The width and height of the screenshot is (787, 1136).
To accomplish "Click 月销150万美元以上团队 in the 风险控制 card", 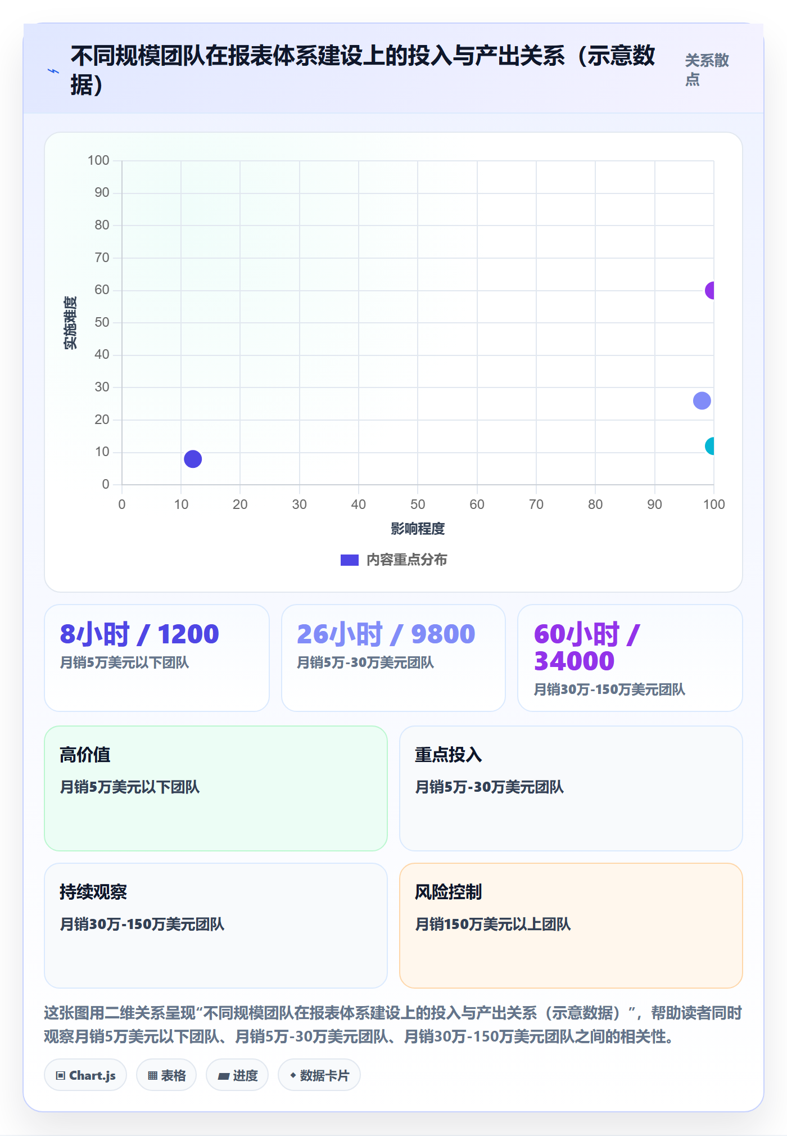I will tap(493, 924).
